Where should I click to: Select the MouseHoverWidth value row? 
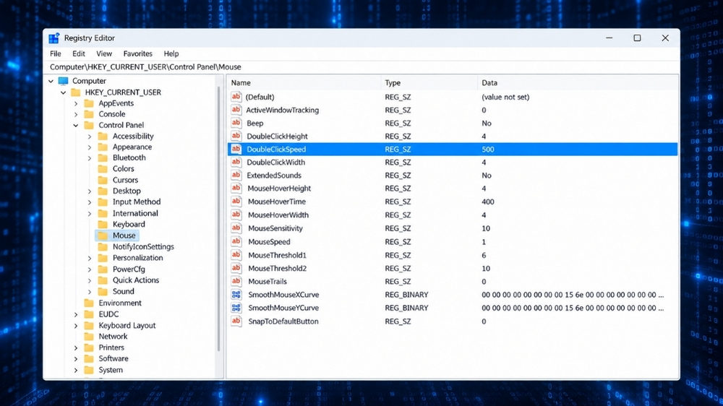pyautogui.click(x=453, y=215)
